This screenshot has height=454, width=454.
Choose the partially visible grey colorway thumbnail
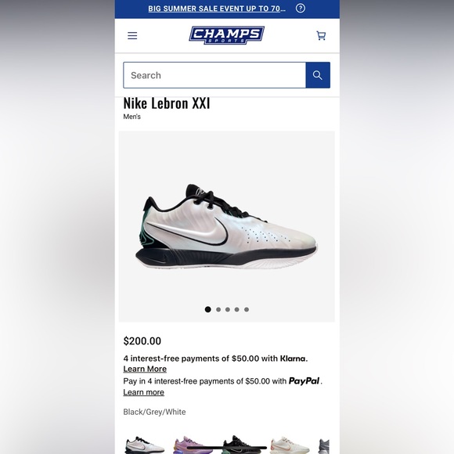pyautogui.click(x=324, y=446)
